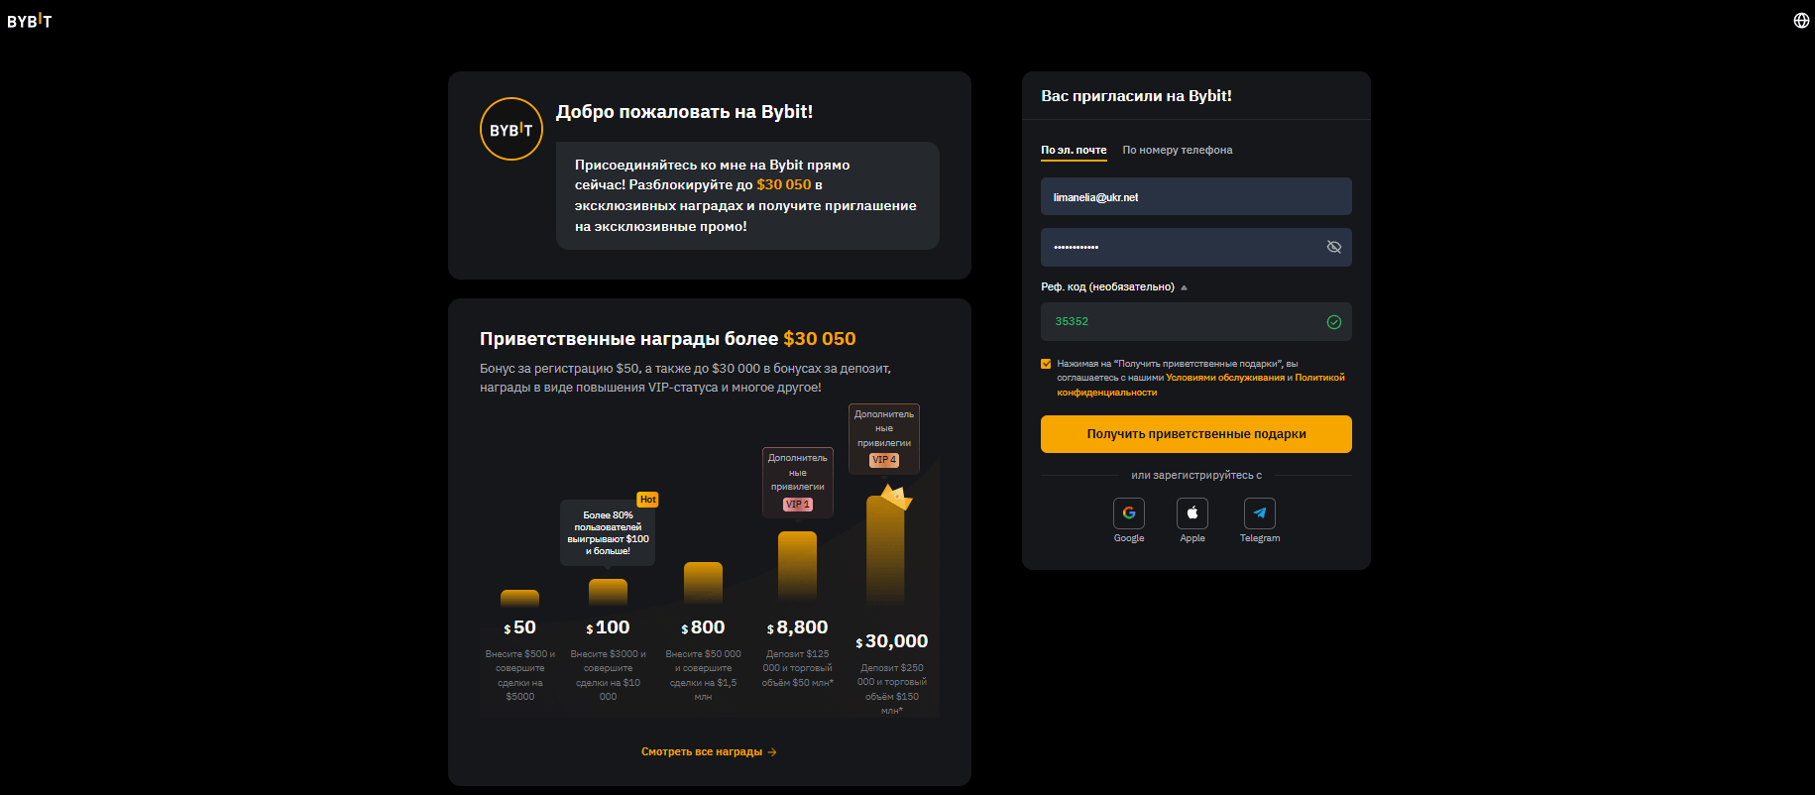Click the $30,000 reward amount text
Image resolution: width=1815 pixels, height=795 pixels.
[892, 641]
